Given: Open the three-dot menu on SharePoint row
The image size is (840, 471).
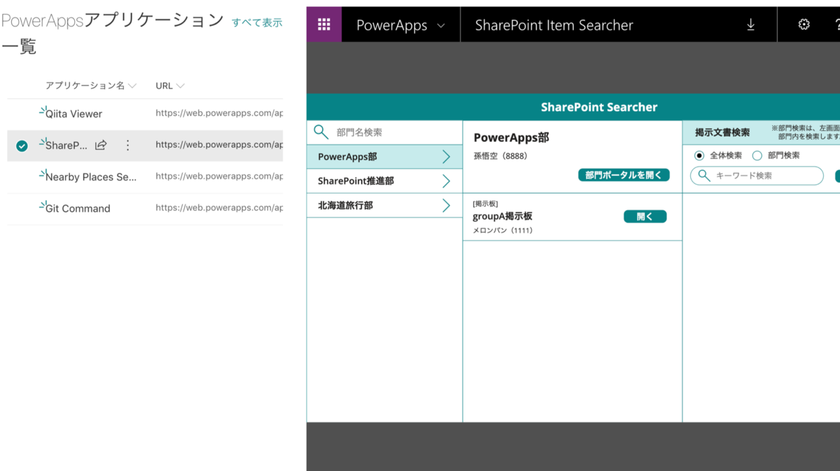Looking at the screenshot, I should click(x=127, y=145).
